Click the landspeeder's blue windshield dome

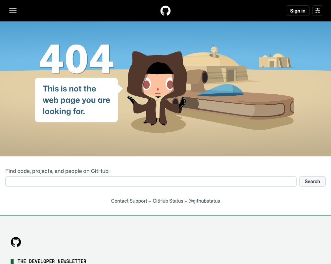point(220,90)
